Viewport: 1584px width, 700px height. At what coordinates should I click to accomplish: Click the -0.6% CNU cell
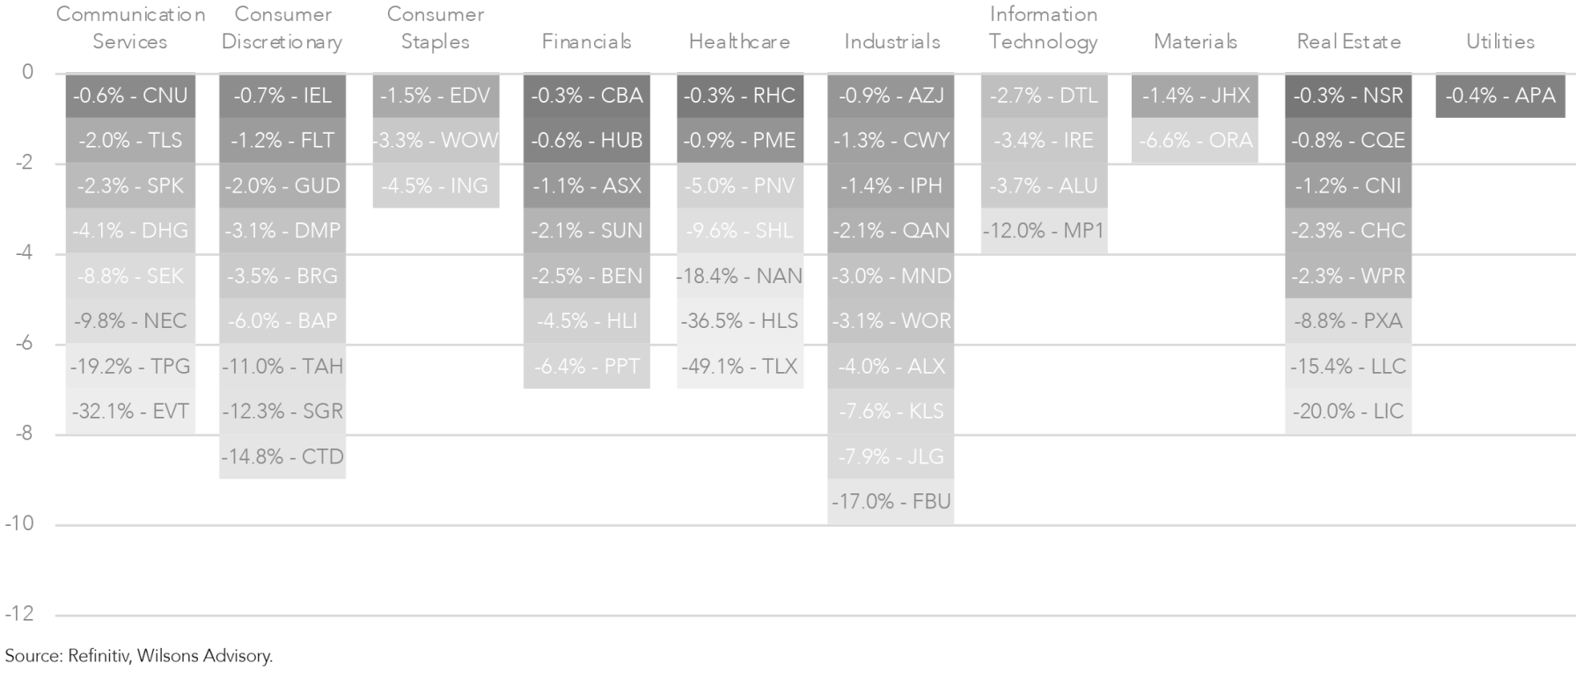130,96
